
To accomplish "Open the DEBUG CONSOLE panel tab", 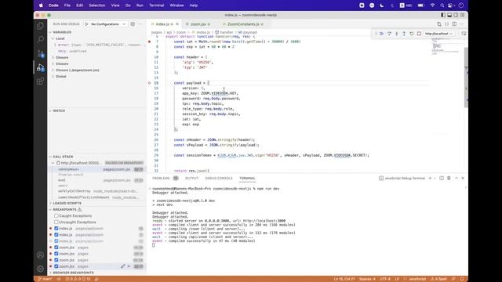I will pos(219,178).
